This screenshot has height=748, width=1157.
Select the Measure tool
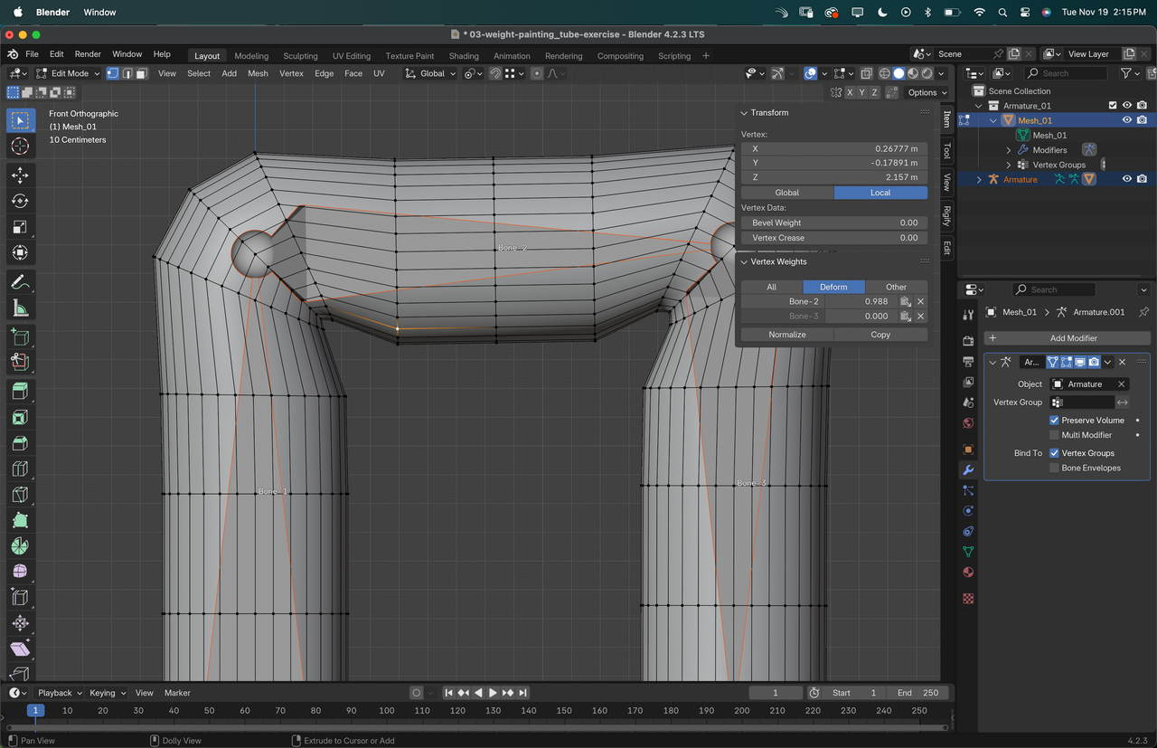(x=21, y=309)
